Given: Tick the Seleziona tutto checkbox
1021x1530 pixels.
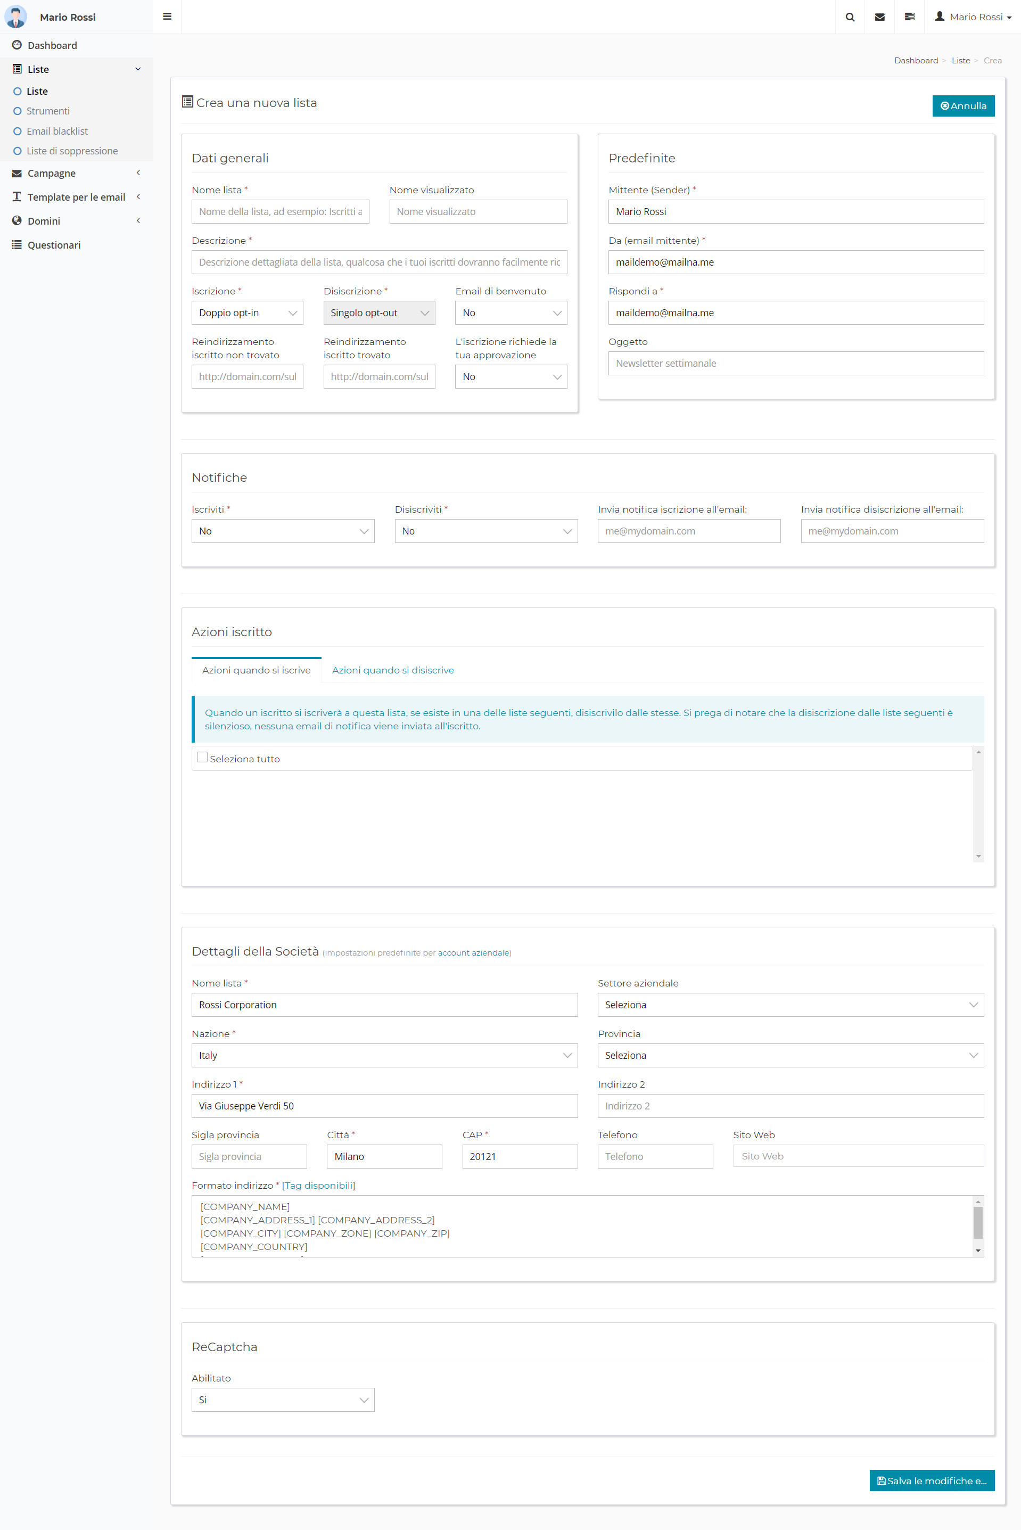Looking at the screenshot, I should (x=202, y=757).
